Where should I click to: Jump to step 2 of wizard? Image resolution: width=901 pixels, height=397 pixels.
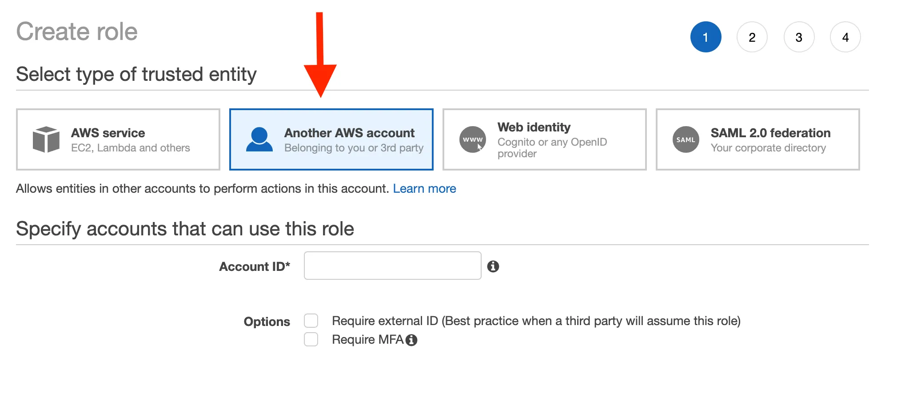coord(752,37)
